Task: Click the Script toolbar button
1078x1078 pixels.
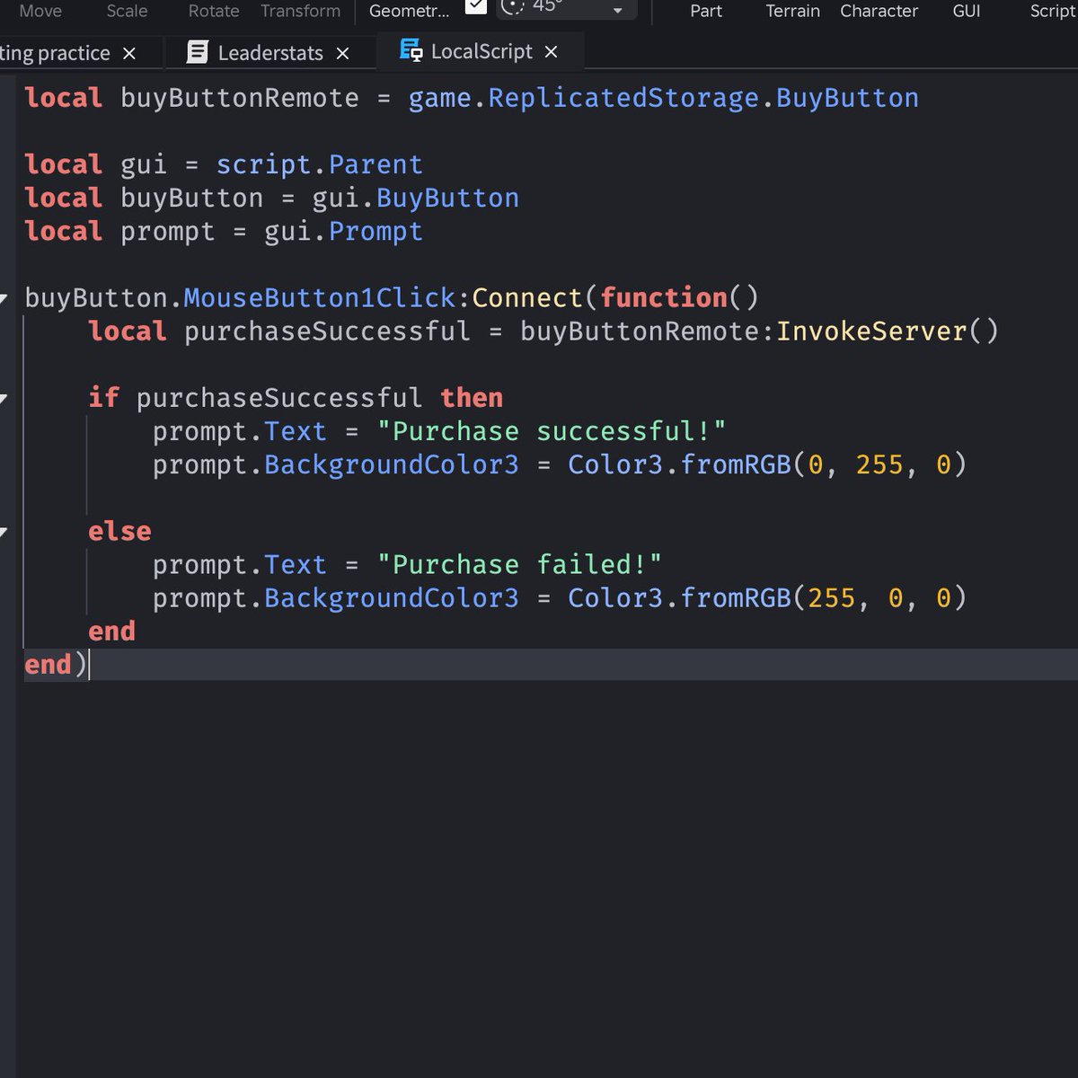Action: coord(1053,11)
